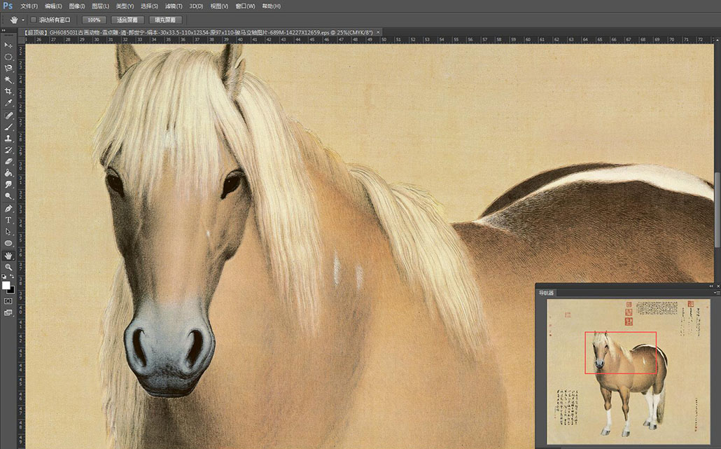The height and width of the screenshot is (449, 721).
Task: Click the Photoshop Ps logo
Action: (x=8, y=6)
